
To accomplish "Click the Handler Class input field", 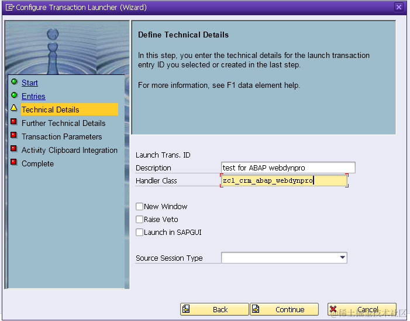I will [x=284, y=180].
